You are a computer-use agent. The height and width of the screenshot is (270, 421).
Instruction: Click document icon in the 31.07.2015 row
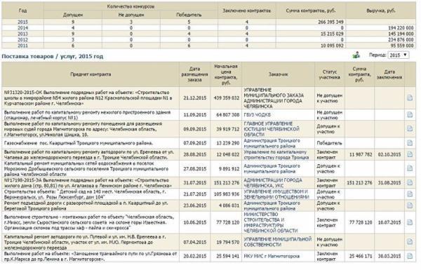[x=410, y=183]
